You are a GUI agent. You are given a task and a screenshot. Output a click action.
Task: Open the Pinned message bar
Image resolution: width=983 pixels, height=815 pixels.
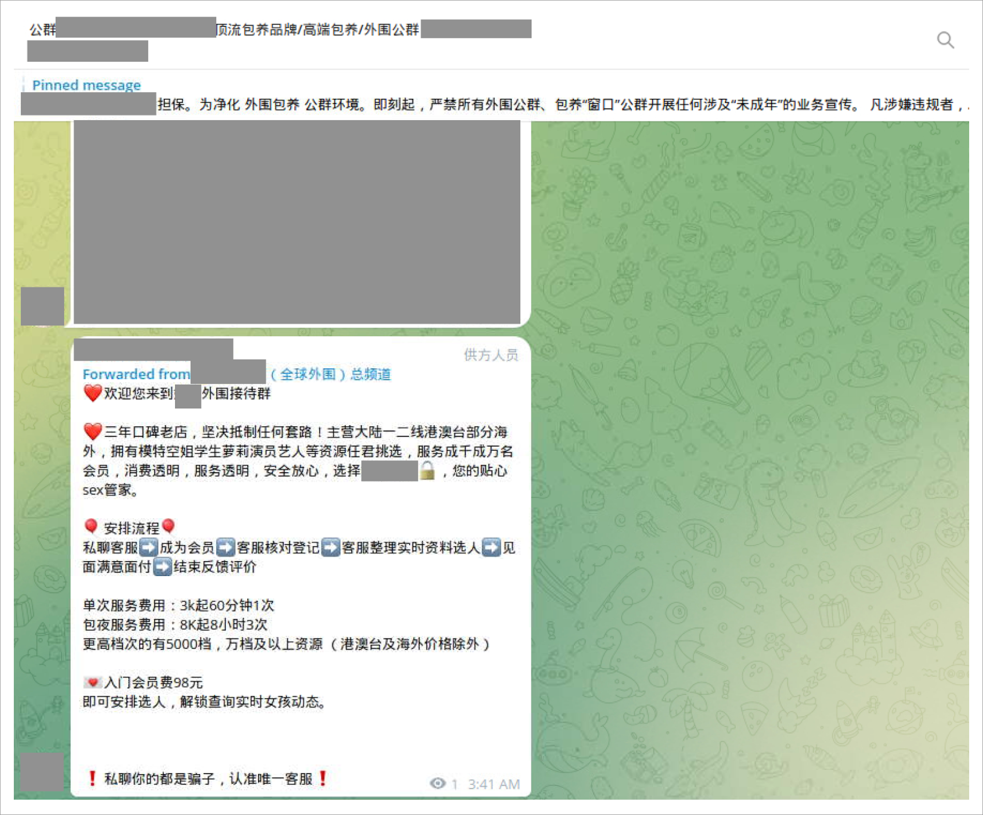[86, 85]
